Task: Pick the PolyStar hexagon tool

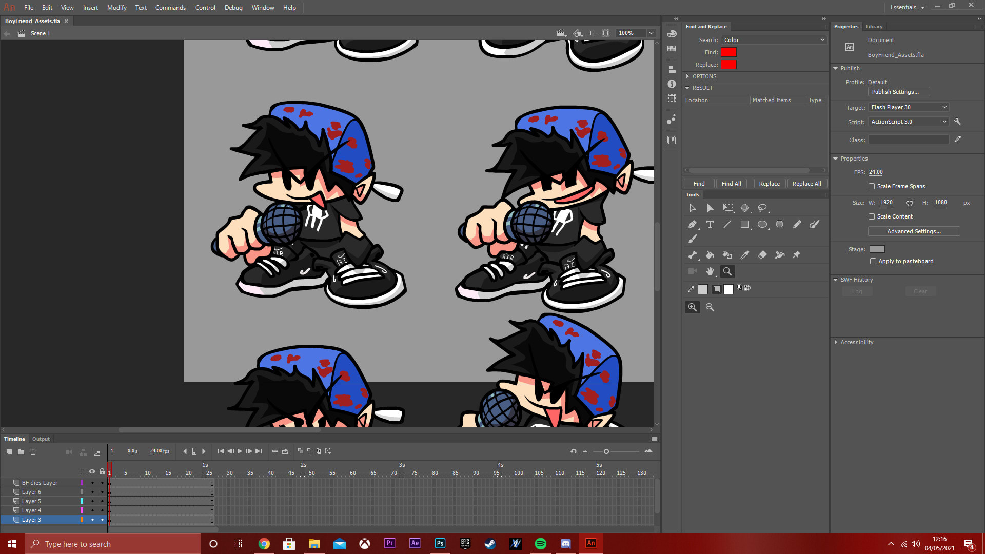Action: coord(780,224)
